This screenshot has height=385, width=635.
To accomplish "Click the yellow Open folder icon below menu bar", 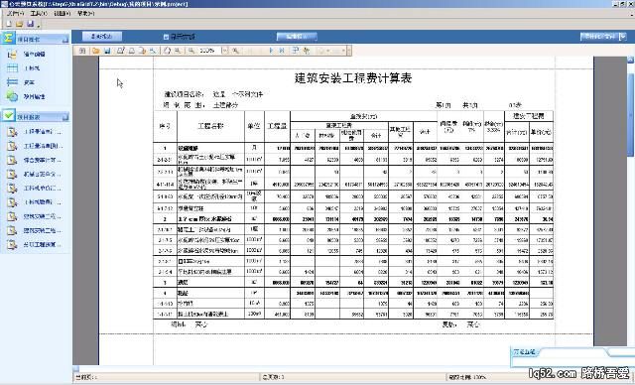I will pyautogui.click(x=20, y=24).
